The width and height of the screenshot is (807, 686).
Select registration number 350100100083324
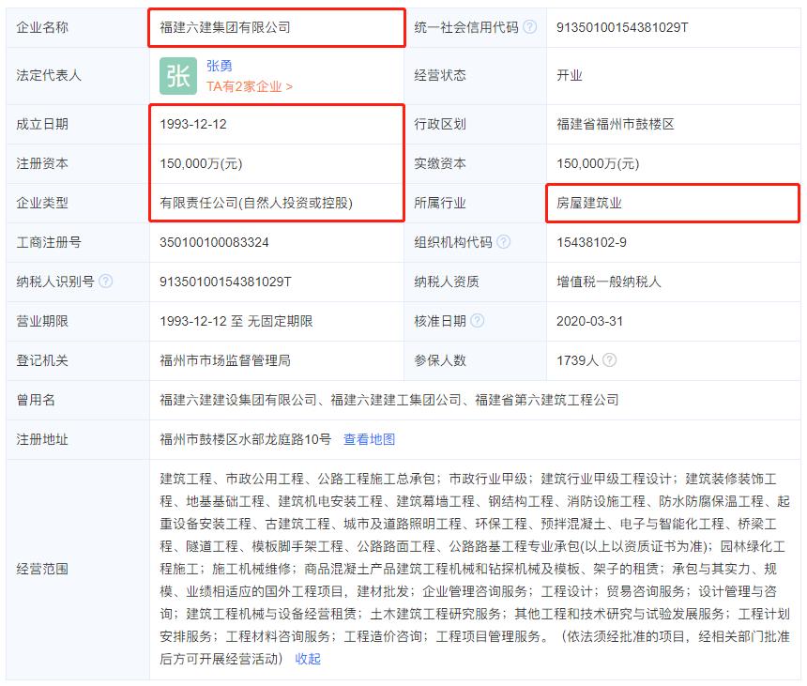click(x=214, y=242)
